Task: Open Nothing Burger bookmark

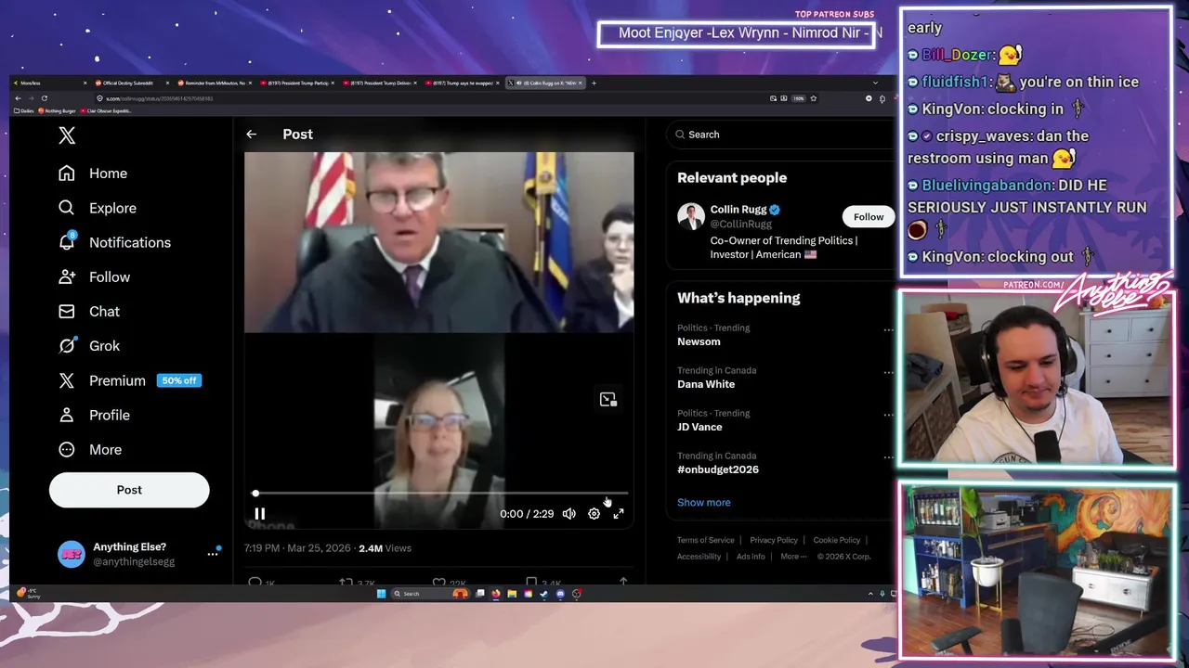Action: [57, 111]
